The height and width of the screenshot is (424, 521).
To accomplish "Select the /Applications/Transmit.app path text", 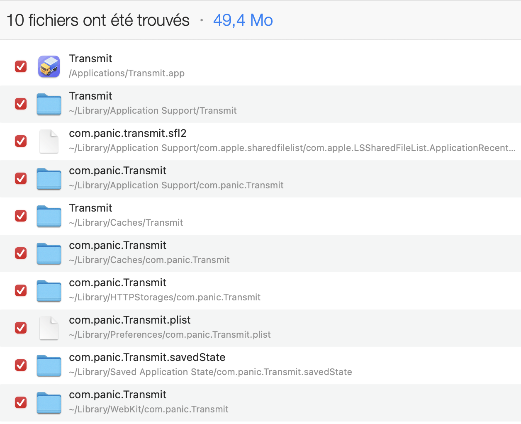I will (x=127, y=73).
